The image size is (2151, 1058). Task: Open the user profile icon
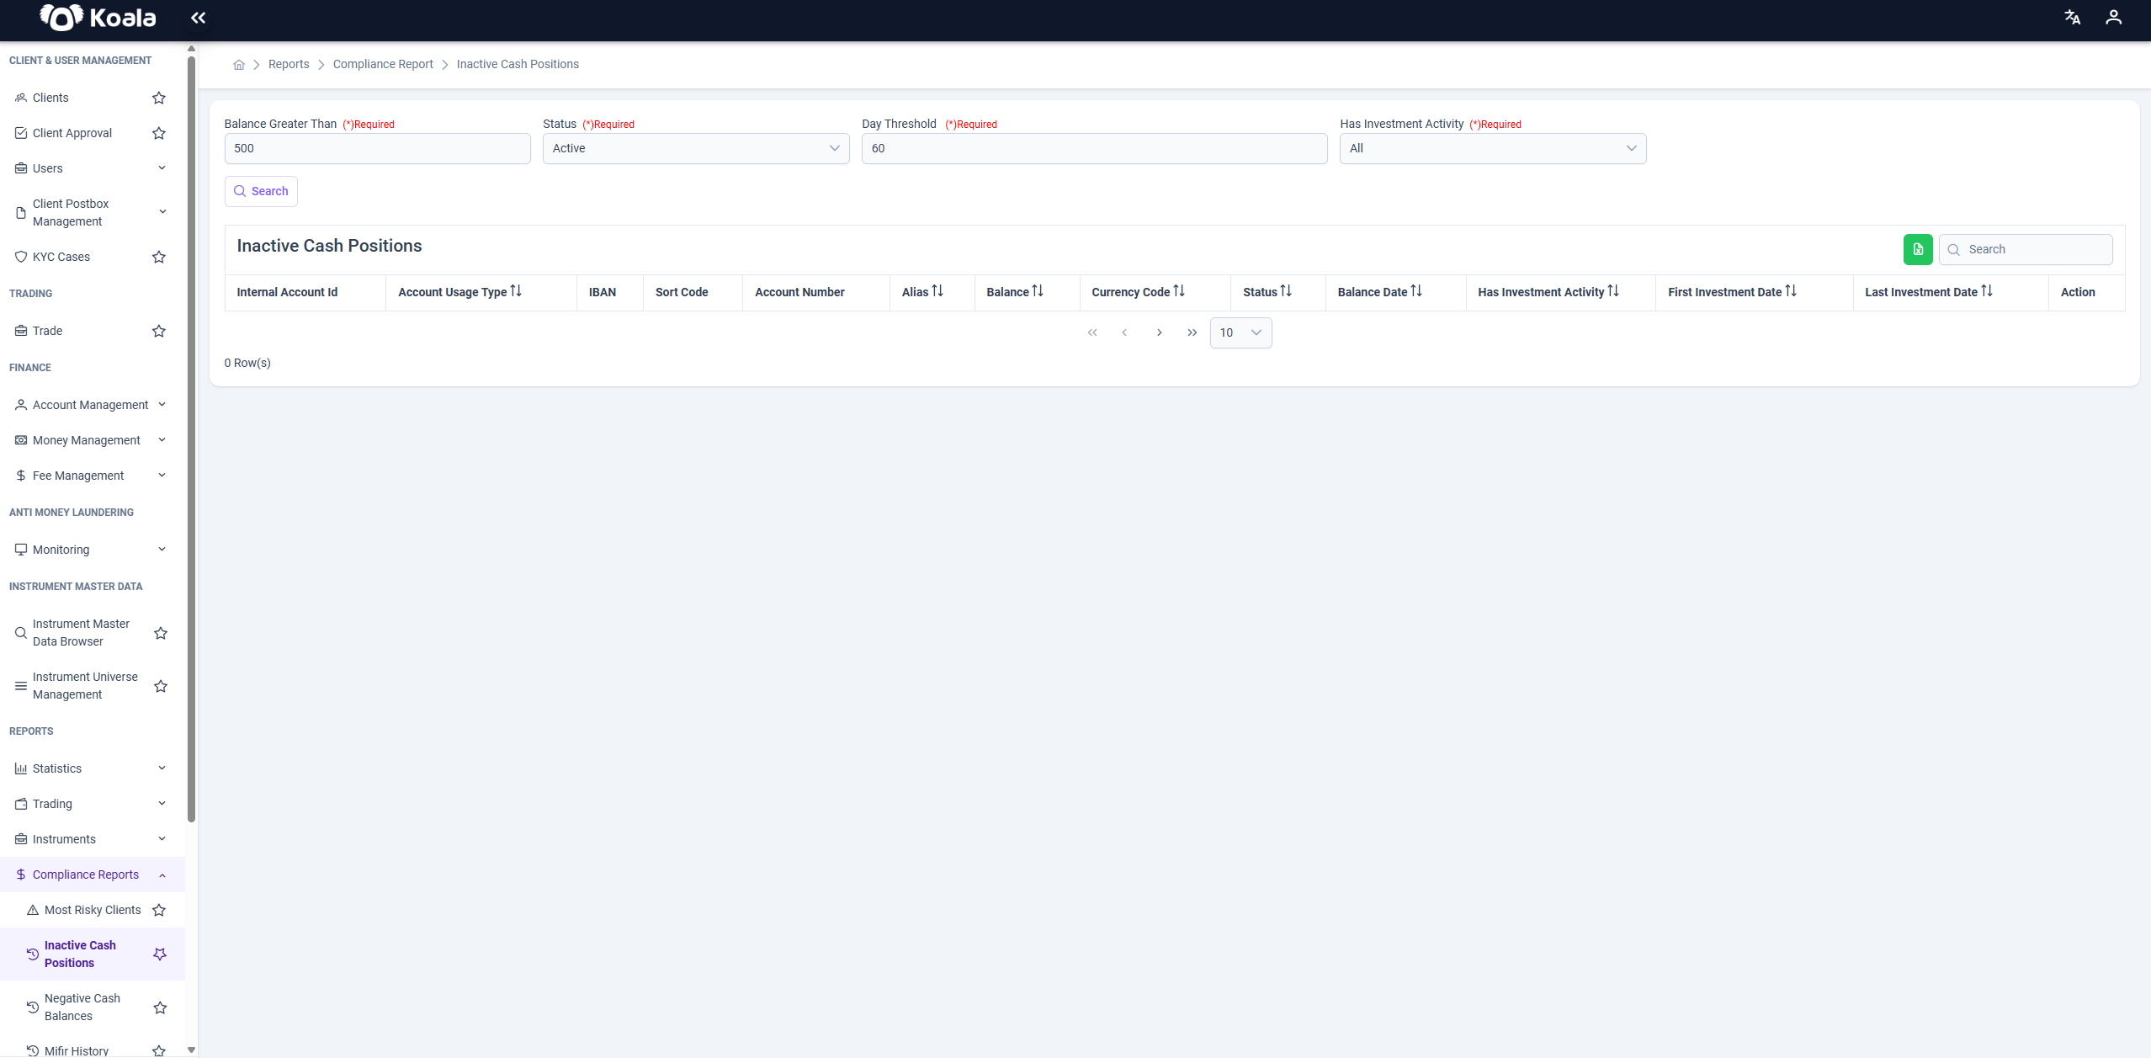(x=2113, y=18)
